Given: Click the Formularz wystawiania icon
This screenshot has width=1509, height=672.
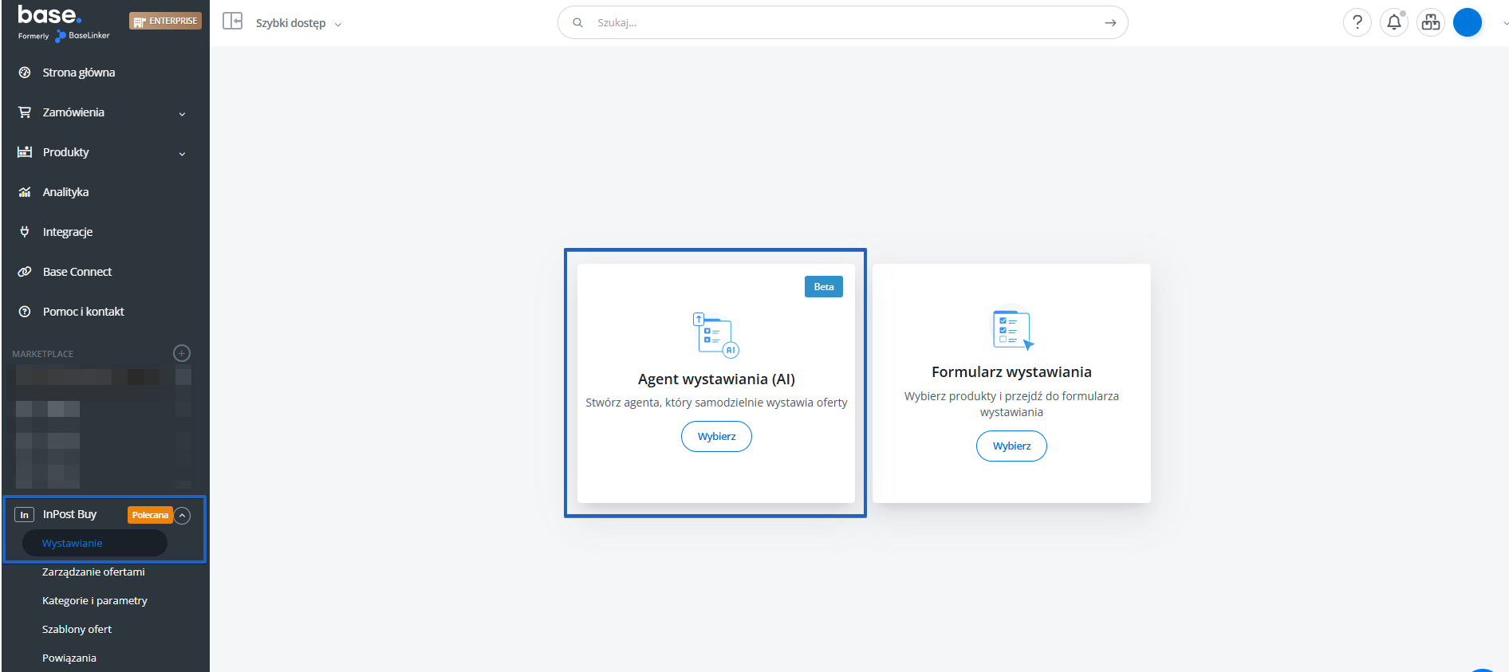Looking at the screenshot, I should click(1011, 329).
